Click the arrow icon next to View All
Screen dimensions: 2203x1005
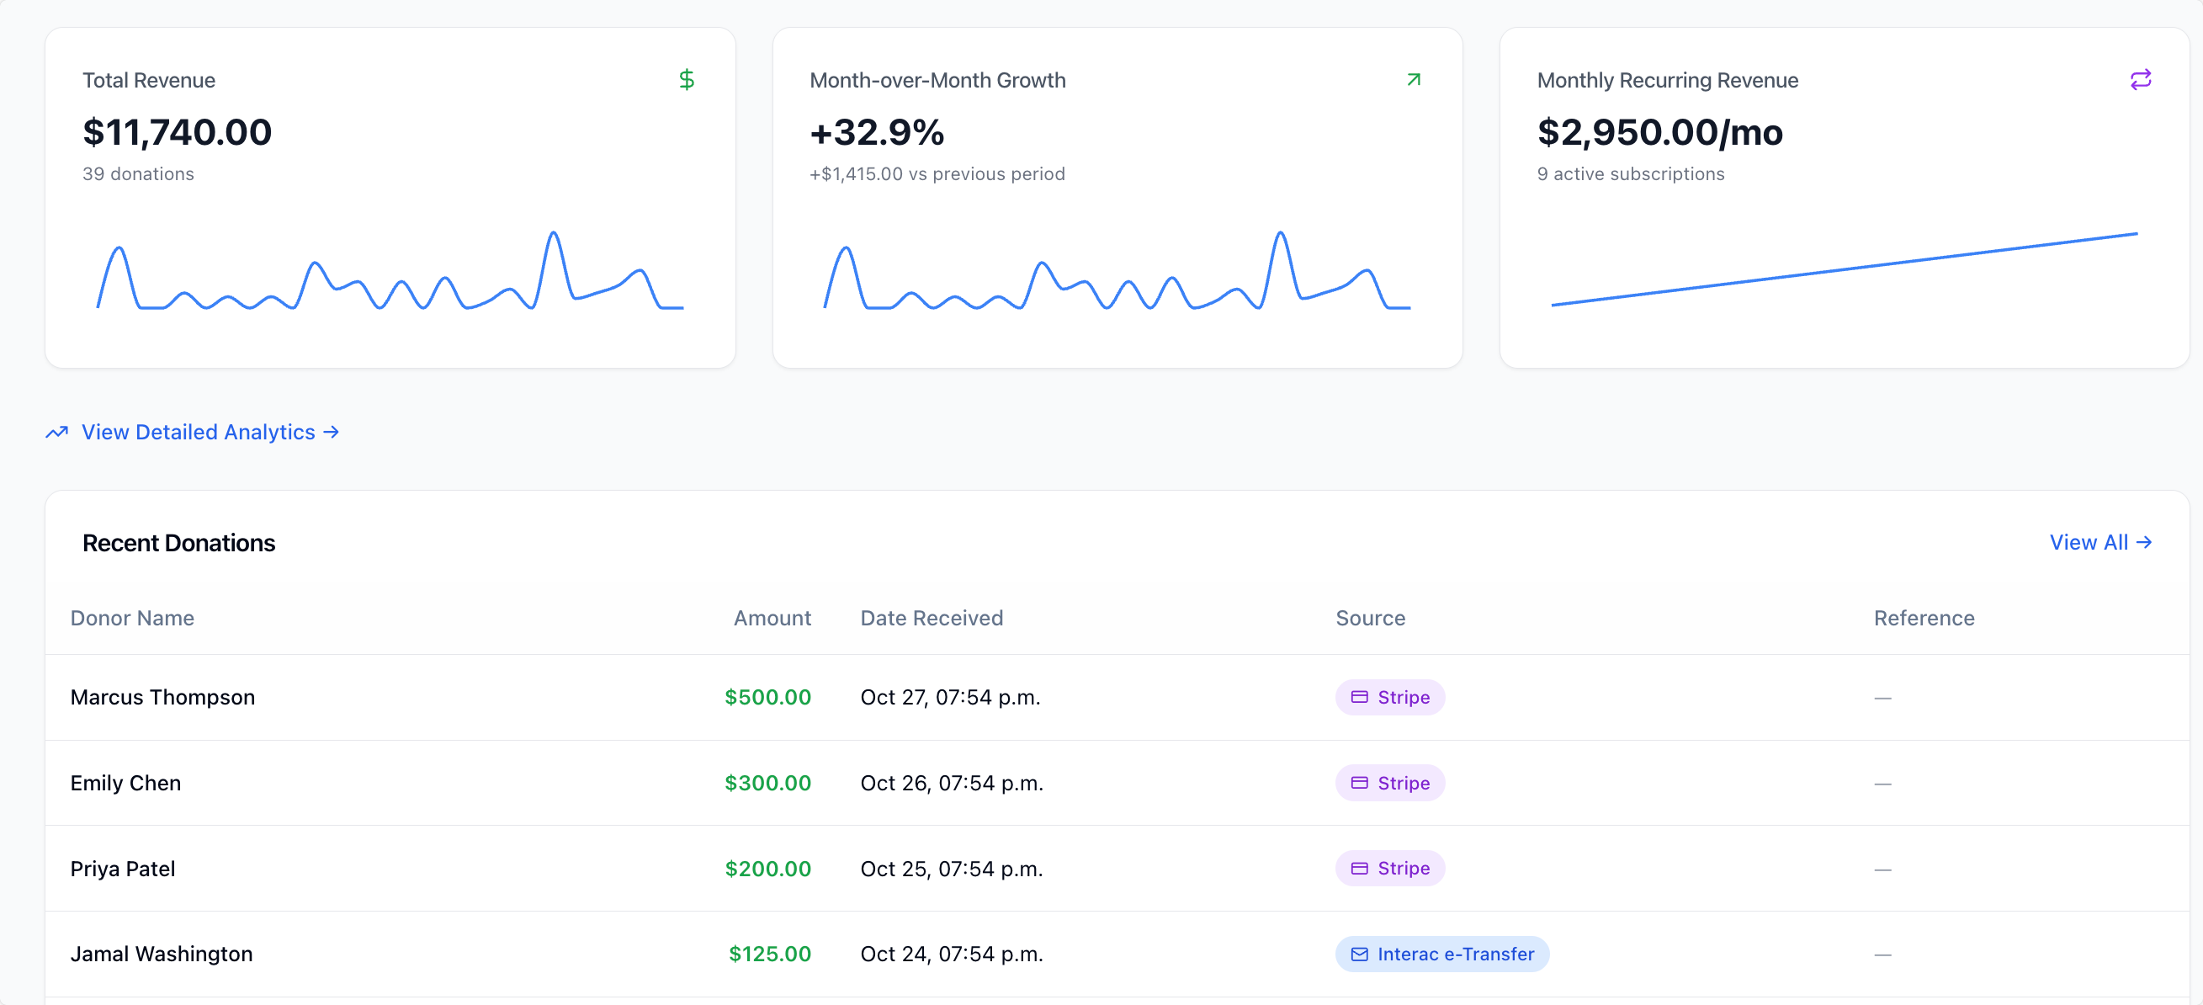pyautogui.click(x=2144, y=542)
